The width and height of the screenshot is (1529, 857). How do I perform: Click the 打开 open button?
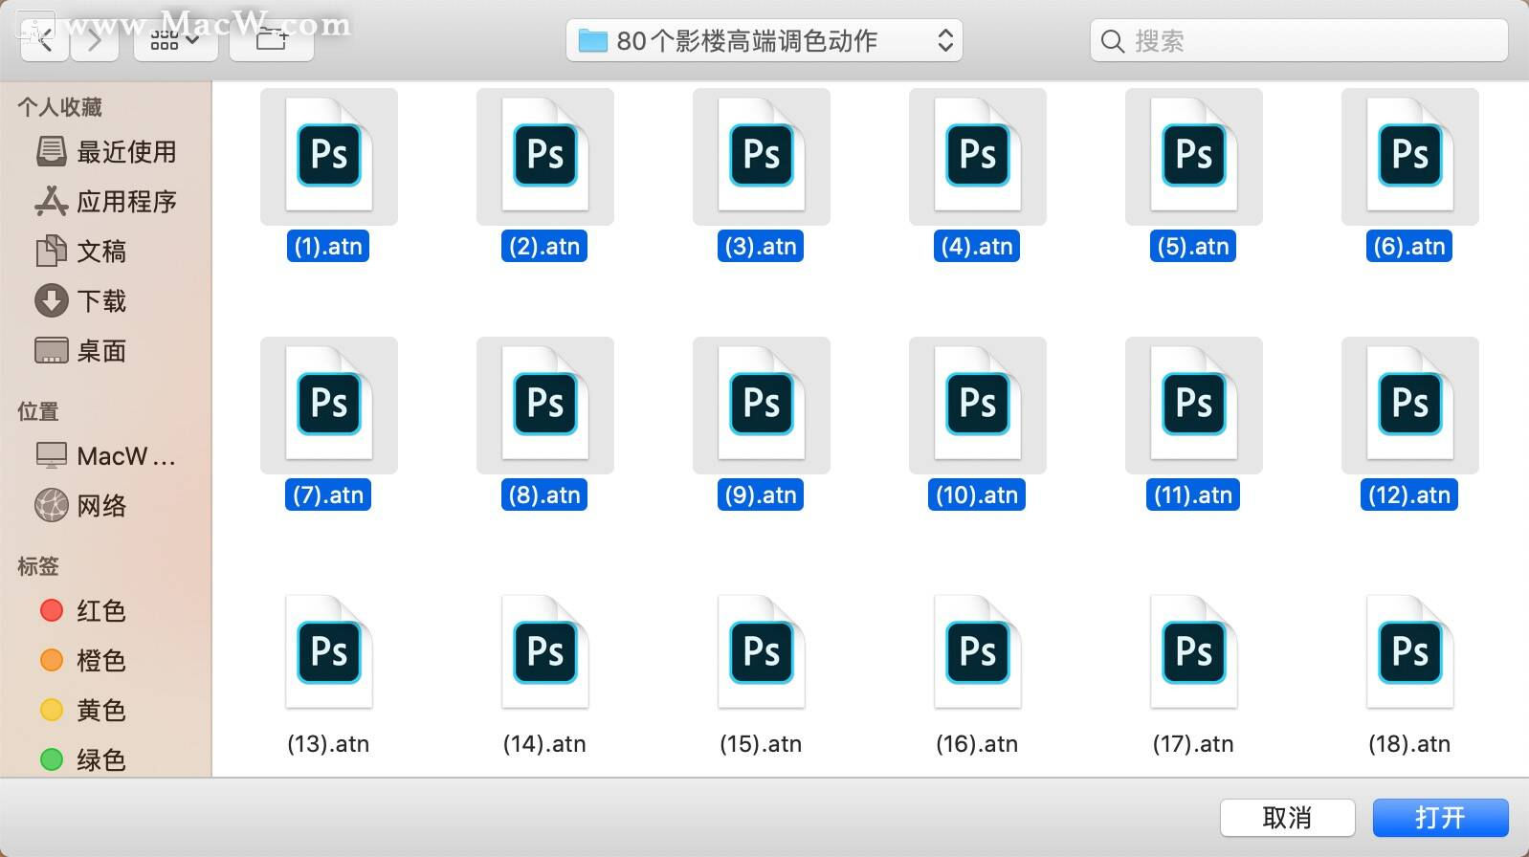[x=1440, y=818]
